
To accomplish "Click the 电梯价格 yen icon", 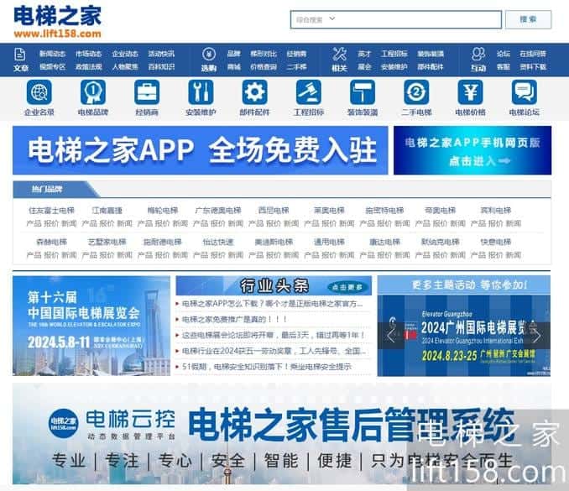I will tap(470, 92).
